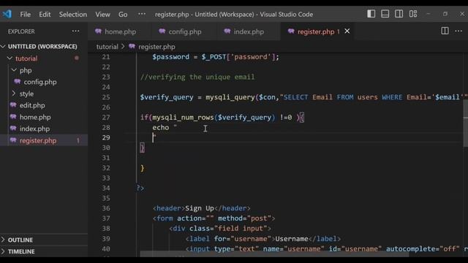Viewport: 468px width, 263px height.
Task: Click the Username label text on line 39
Action: (x=292, y=239)
